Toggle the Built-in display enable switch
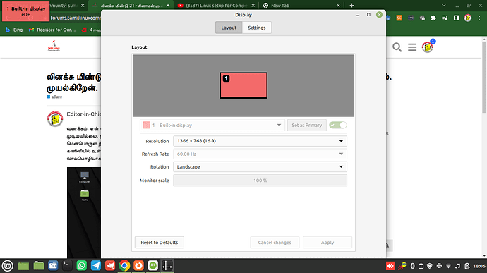487x273 pixels. [x=338, y=125]
